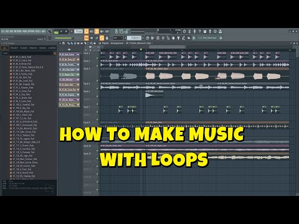Open the TOOLS menu
This screenshot has height=224, width=299.
pos(38,31)
